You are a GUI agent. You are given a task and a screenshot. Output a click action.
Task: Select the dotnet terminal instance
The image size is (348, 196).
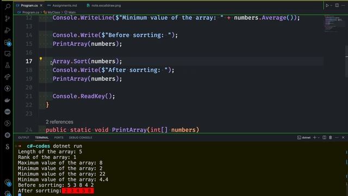(x=304, y=138)
